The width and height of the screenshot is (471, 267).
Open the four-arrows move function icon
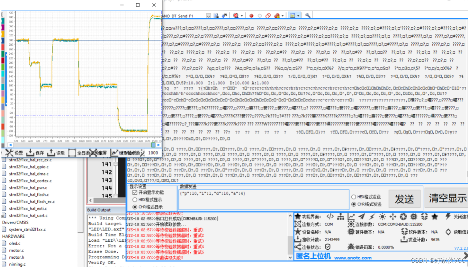[x=393, y=216]
